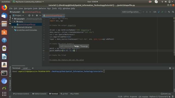The height and width of the screenshot is (98, 175).
Task: Open Python Console tool window
Action: (39, 94)
